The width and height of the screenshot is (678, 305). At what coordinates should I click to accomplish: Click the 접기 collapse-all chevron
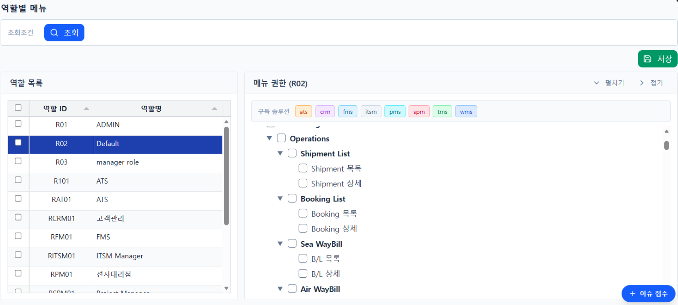[x=642, y=83]
